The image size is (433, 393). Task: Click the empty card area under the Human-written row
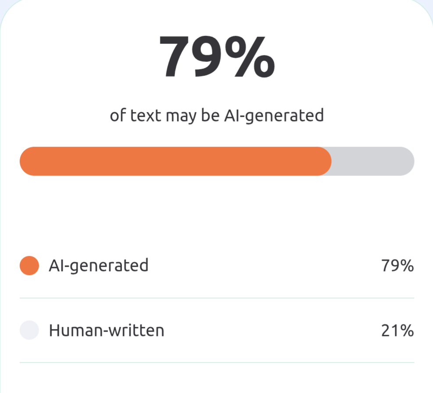tap(217, 378)
